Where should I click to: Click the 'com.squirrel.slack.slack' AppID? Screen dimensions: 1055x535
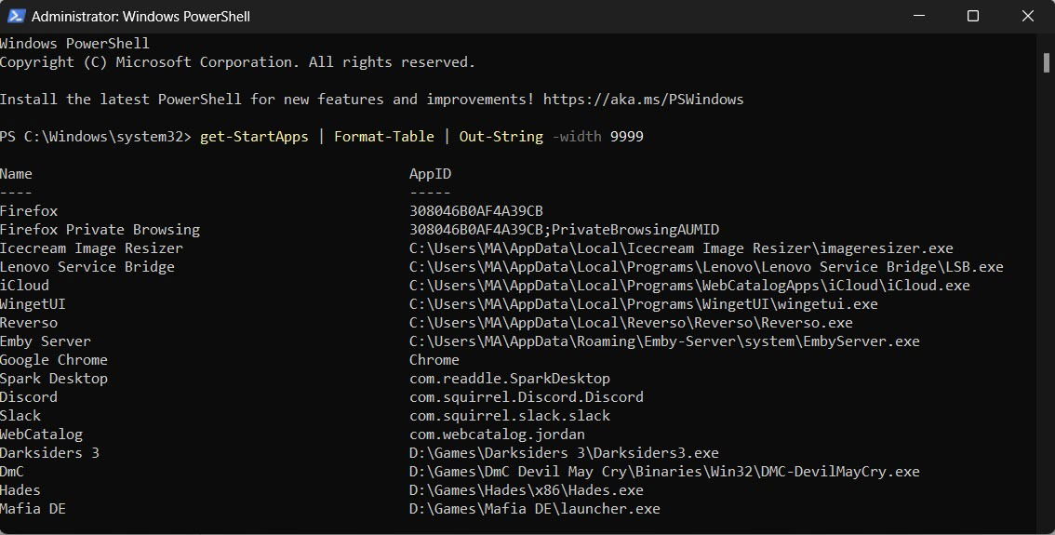coord(510,416)
